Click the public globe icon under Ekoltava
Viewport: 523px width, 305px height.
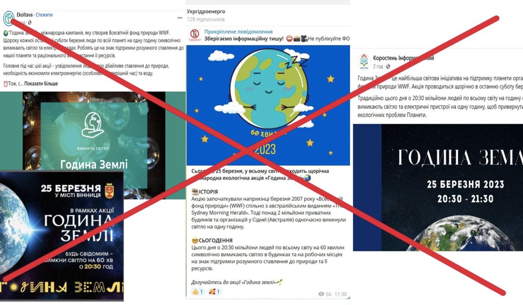(x=30, y=22)
